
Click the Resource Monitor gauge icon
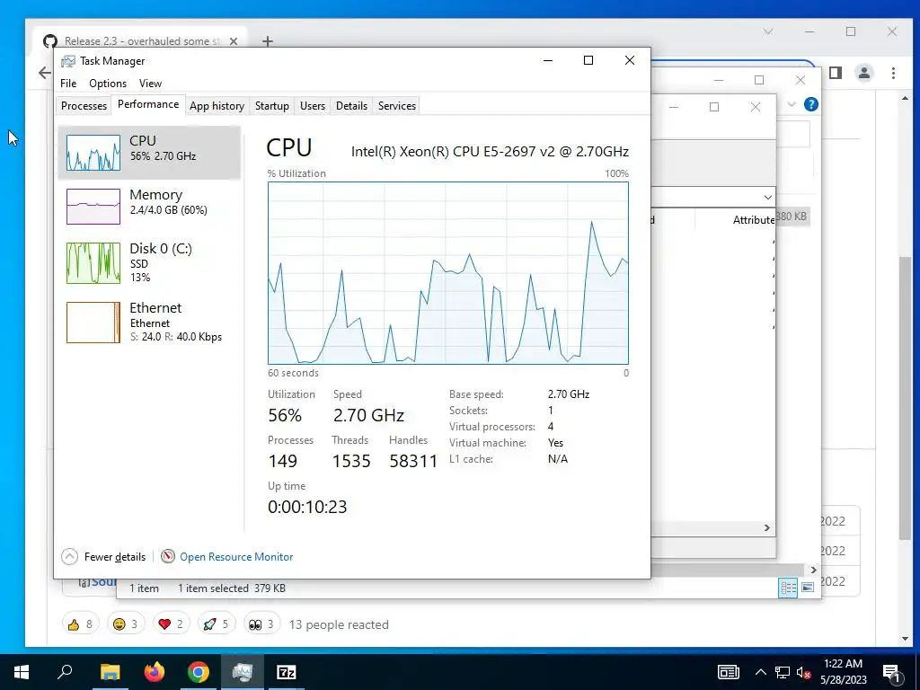168,556
